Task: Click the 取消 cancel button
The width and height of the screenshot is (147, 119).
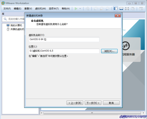Action: pyautogui.click(x=111, y=103)
